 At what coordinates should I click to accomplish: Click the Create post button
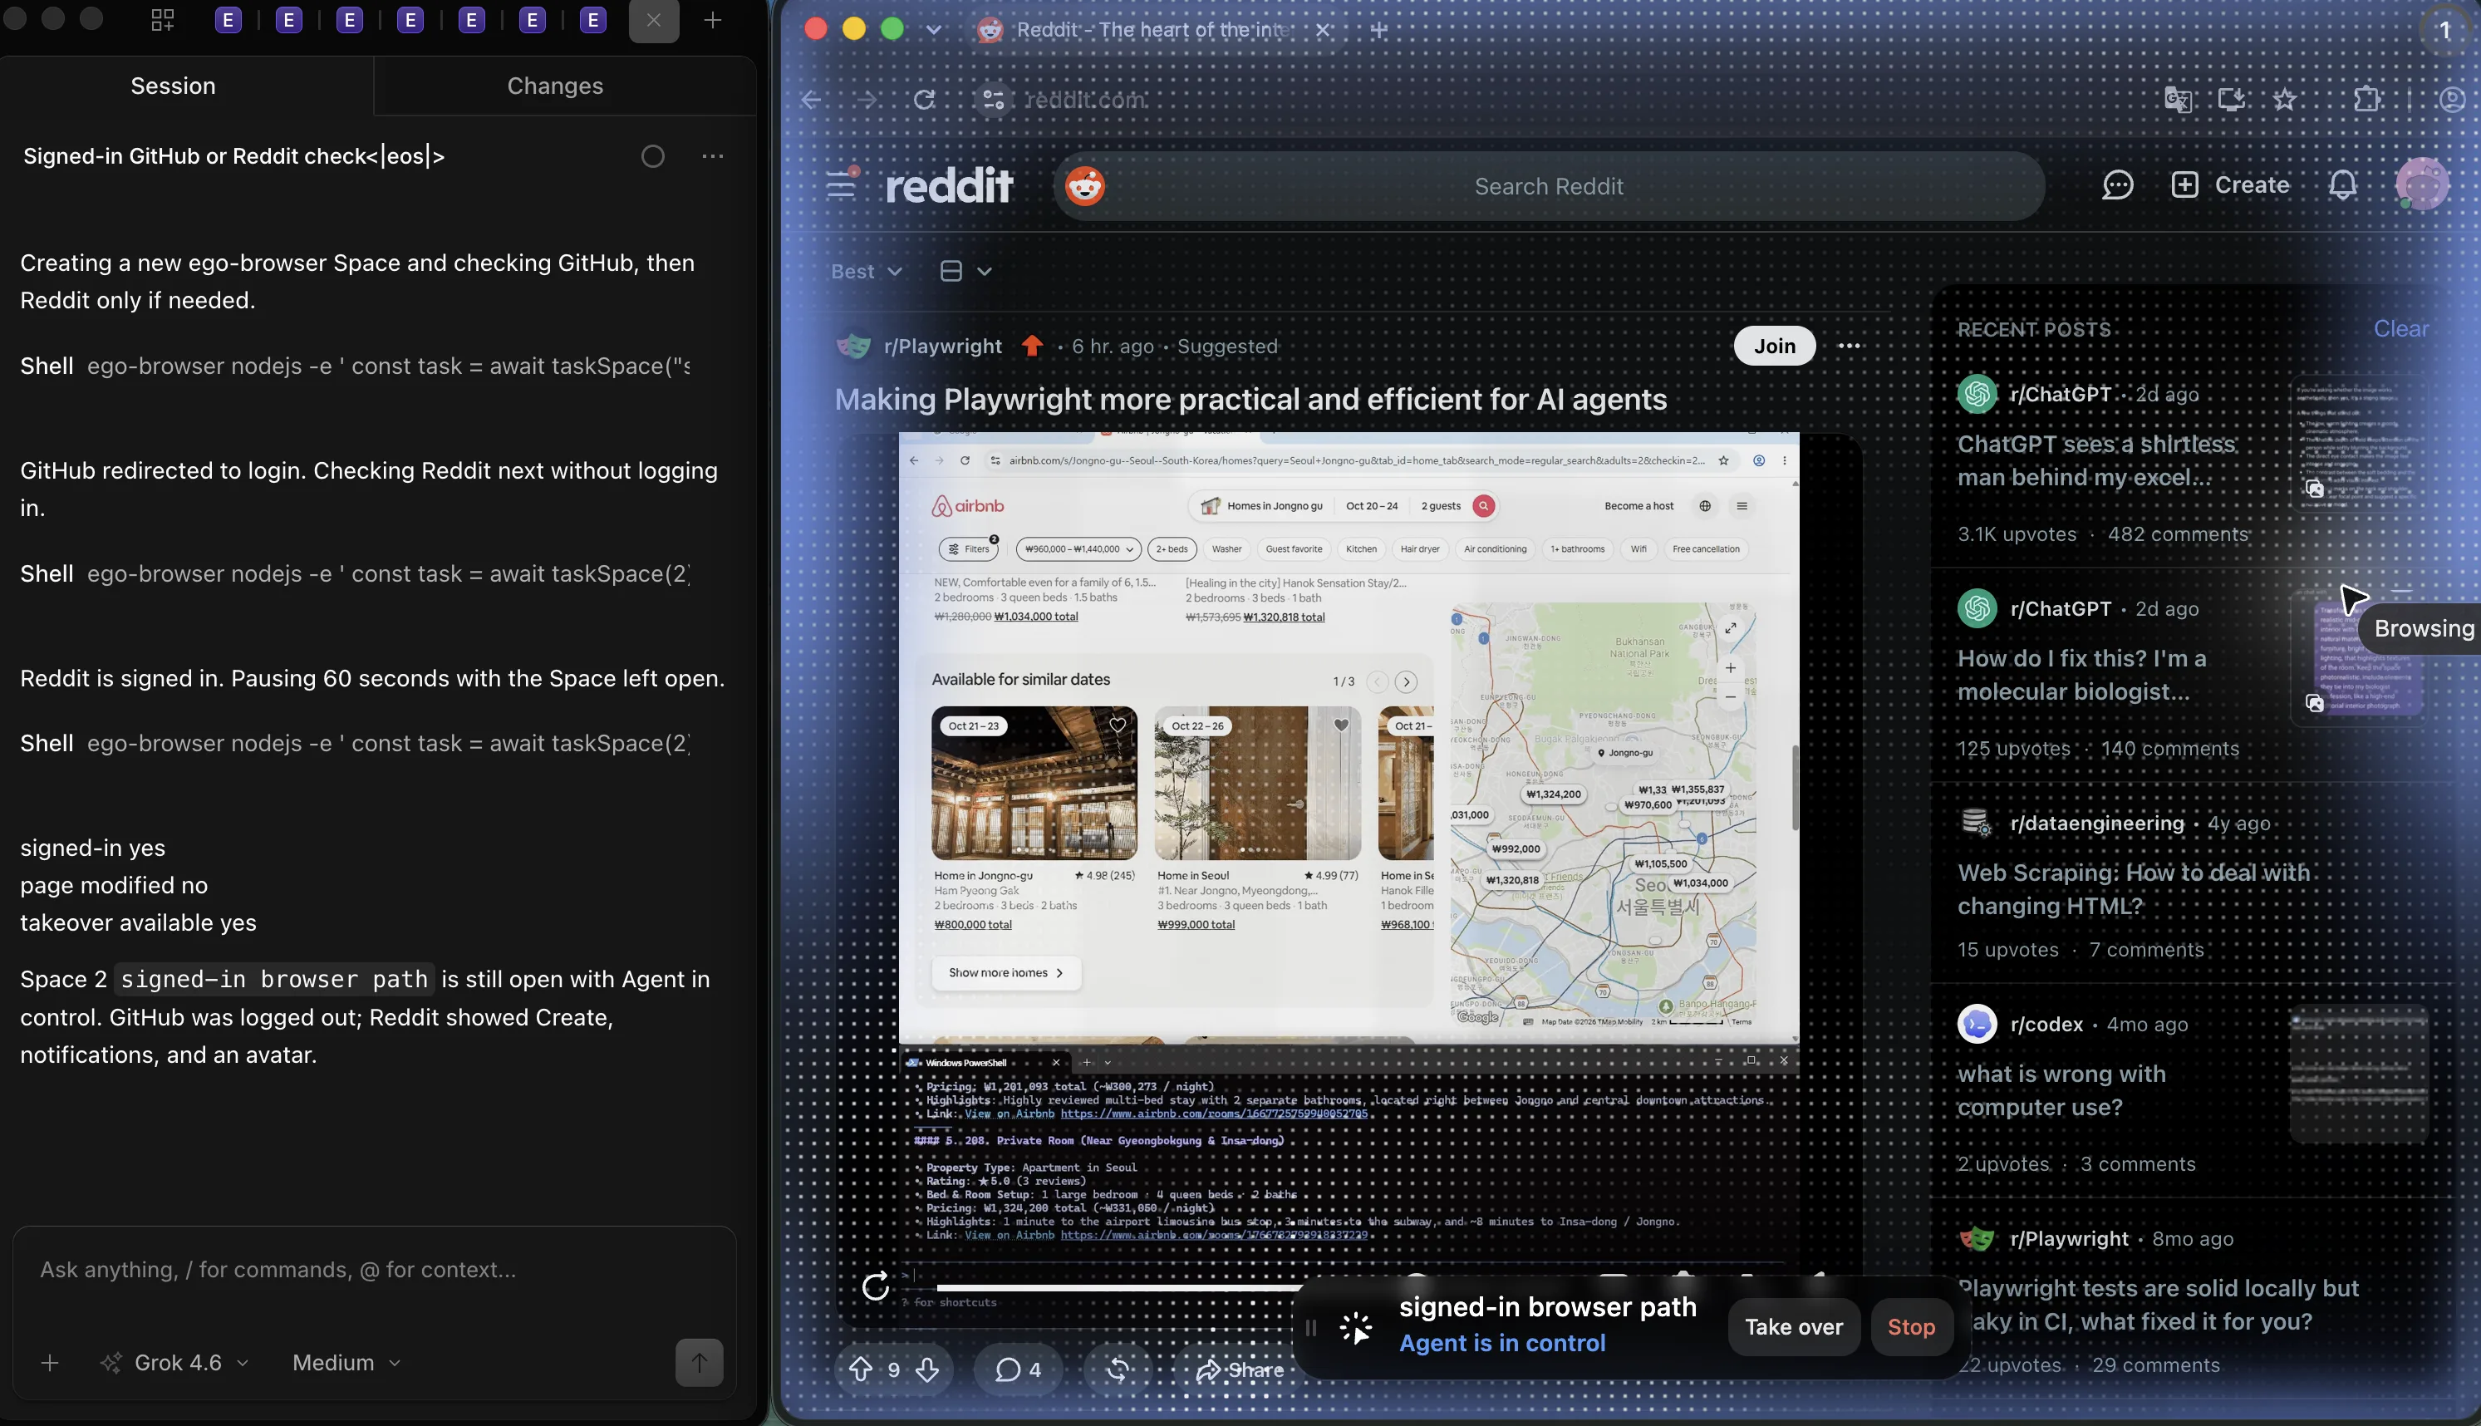[x=2230, y=185]
